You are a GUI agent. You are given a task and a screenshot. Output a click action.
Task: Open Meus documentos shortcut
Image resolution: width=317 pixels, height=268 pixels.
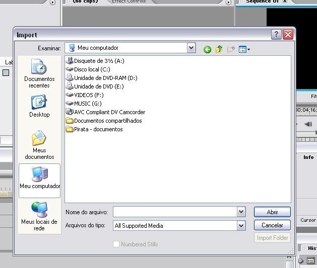point(39,145)
